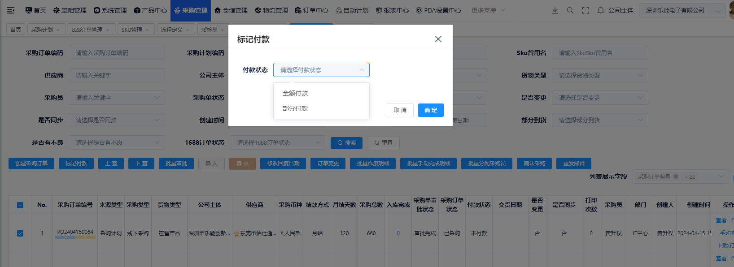The width and height of the screenshot is (734, 267).
Task: Click the 导出 button
Action: pos(242,164)
